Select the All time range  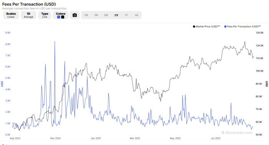click(136, 15)
